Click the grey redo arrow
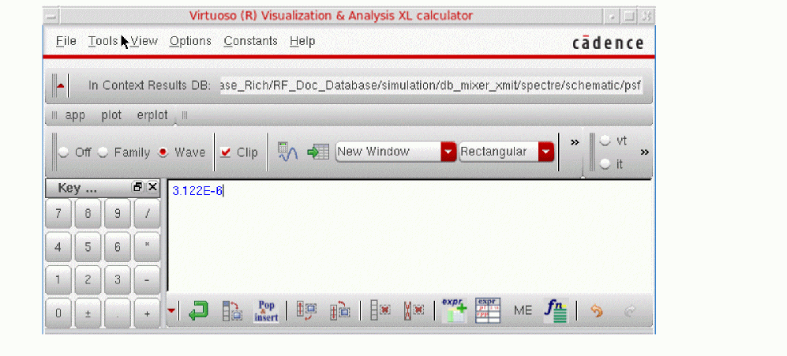The height and width of the screenshot is (356, 787). tap(629, 312)
